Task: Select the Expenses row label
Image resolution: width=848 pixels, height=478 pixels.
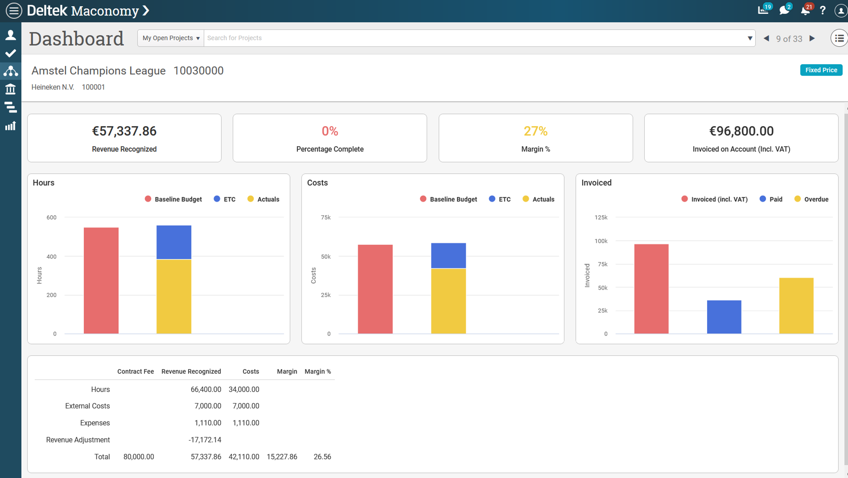Action: 95,423
